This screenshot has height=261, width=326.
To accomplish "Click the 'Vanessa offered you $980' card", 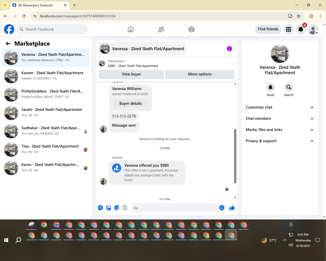I will [147, 172].
